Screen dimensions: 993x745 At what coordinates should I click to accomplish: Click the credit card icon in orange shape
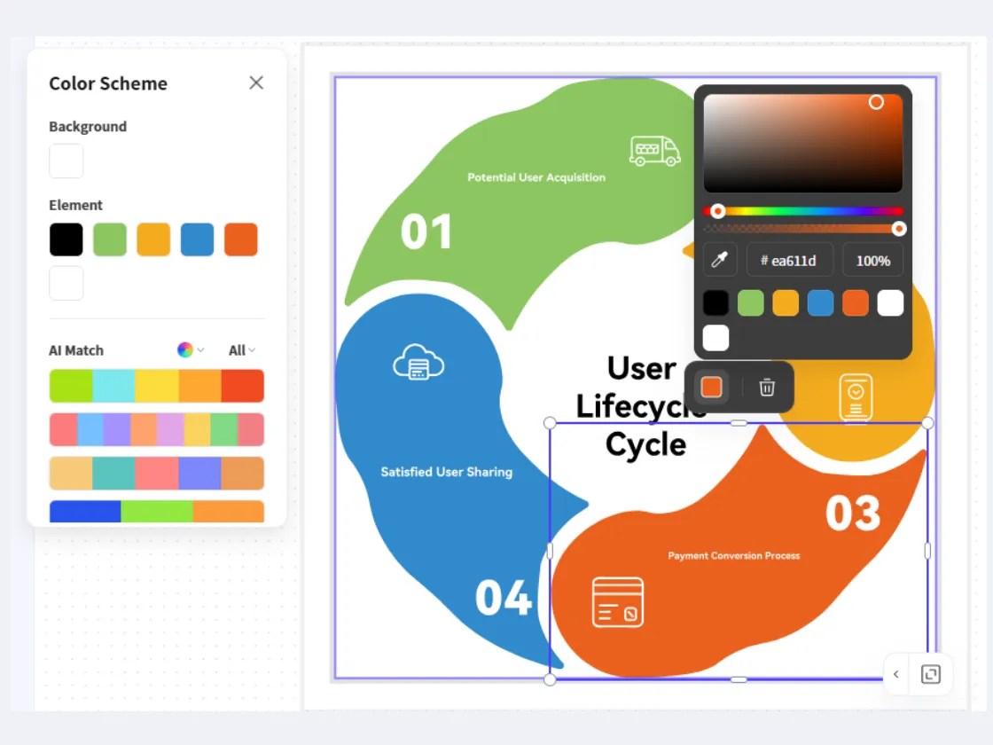coord(618,602)
